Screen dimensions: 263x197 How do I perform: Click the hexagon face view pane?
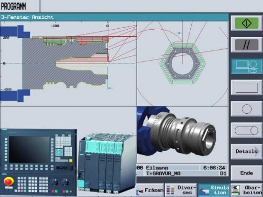pos(183,64)
